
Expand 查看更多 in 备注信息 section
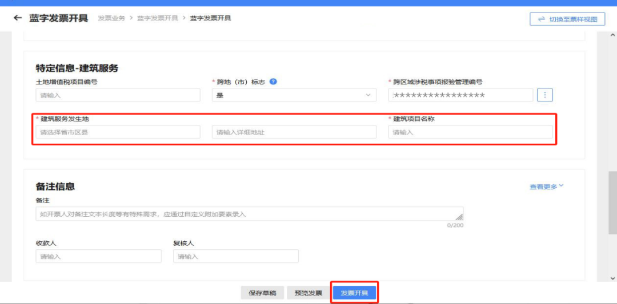tap(547, 187)
